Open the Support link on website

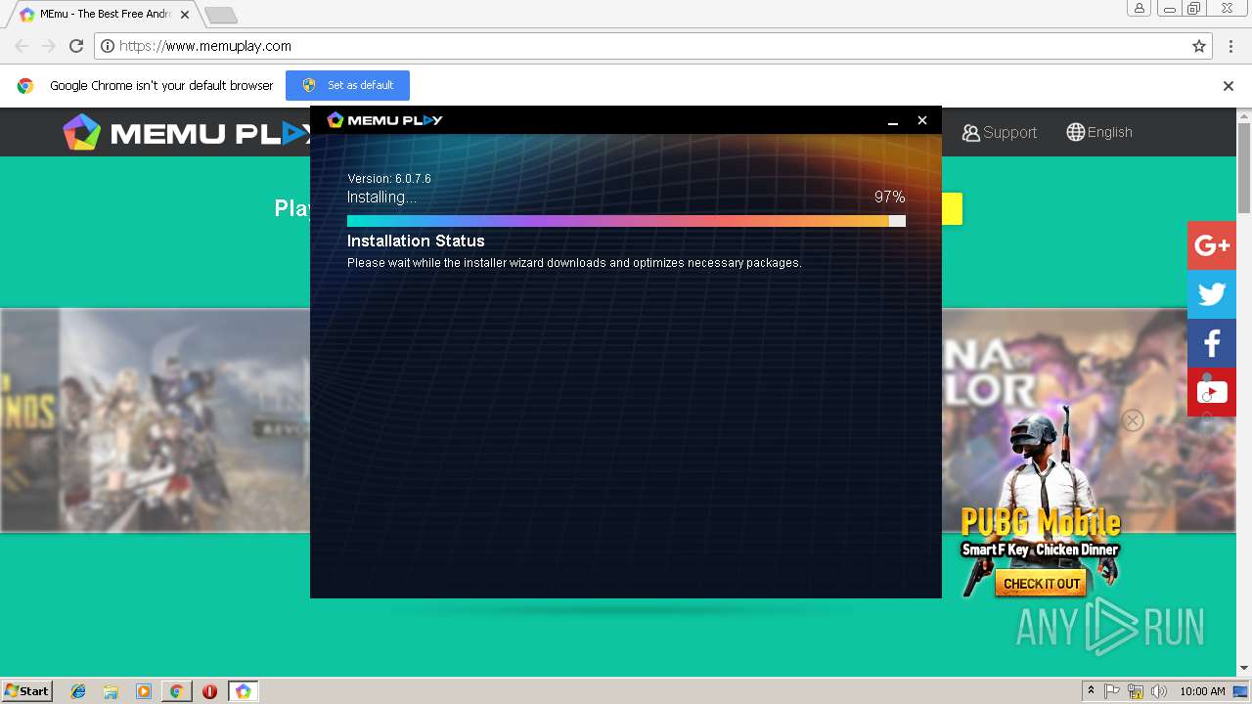tap(999, 132)
